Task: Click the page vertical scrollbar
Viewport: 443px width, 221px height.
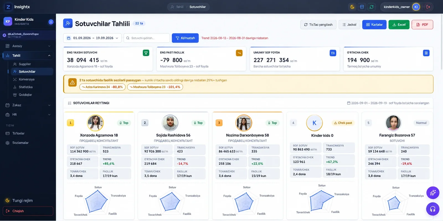Action: [x=441, y=41]
